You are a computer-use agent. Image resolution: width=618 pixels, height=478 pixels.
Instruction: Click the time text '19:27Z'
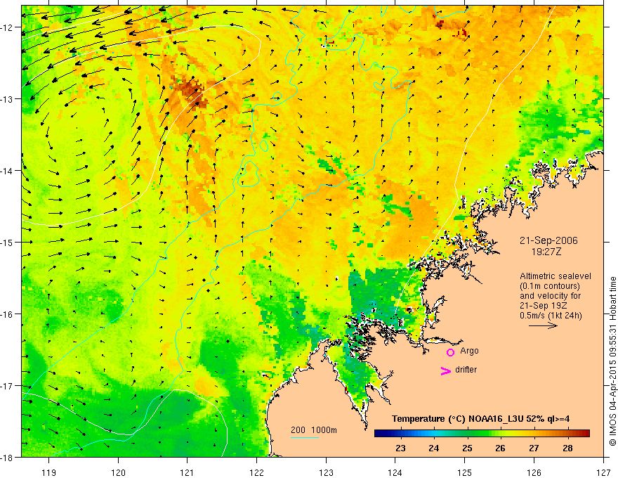[x=546, y=252]
